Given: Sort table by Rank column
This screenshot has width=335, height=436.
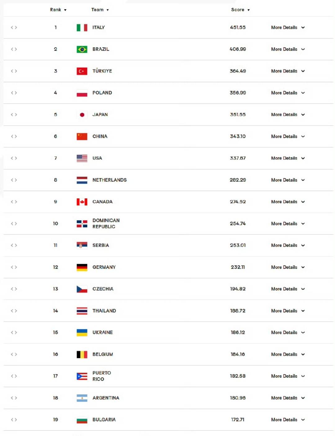Looking at the screenshot, I should click(58, 10).
